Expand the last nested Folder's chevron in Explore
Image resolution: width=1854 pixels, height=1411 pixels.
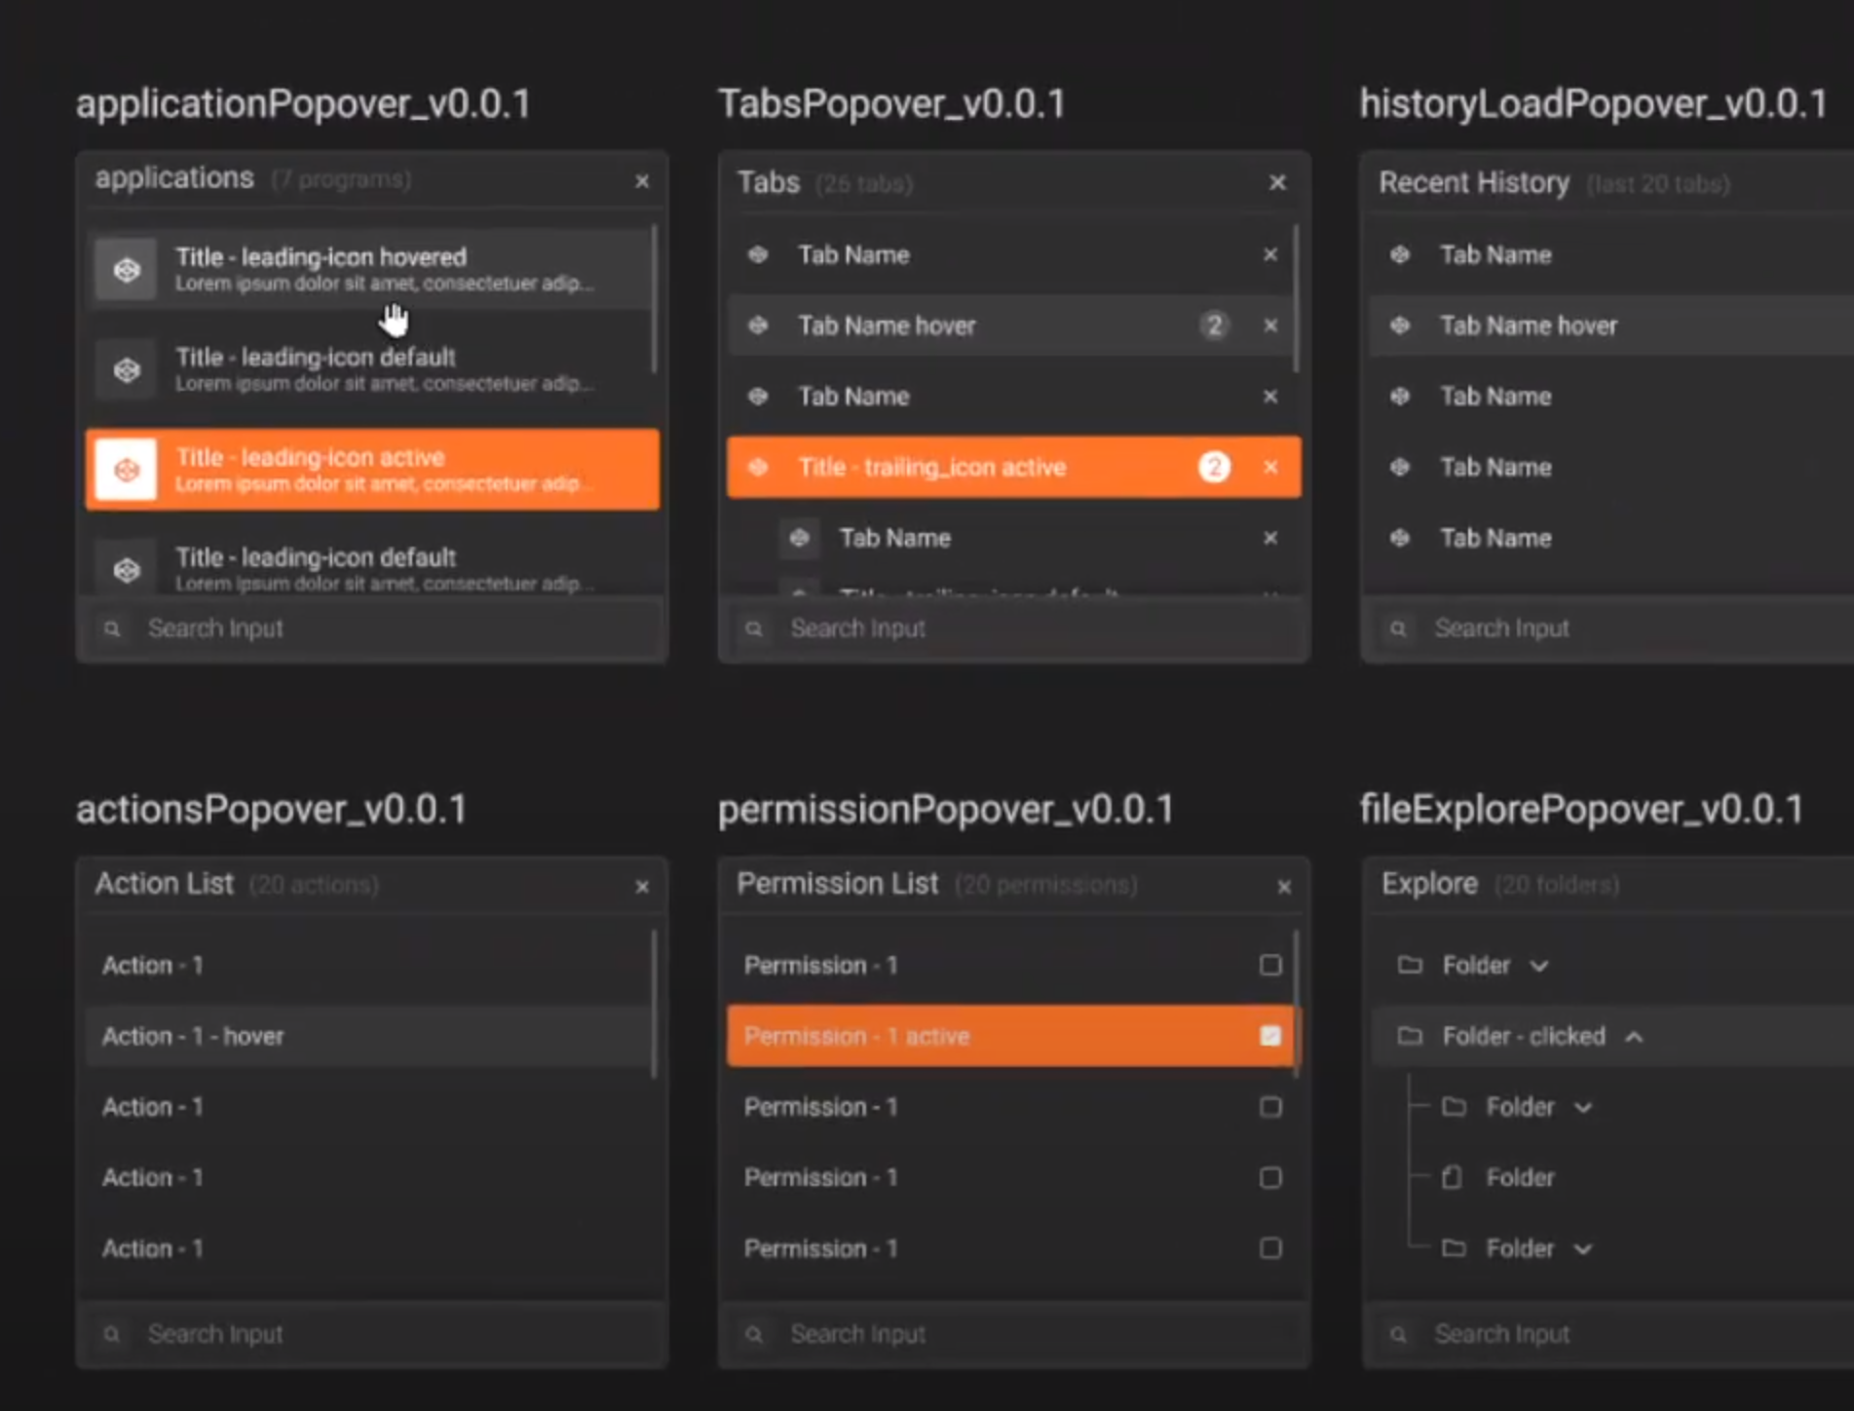point(1583,1249)
